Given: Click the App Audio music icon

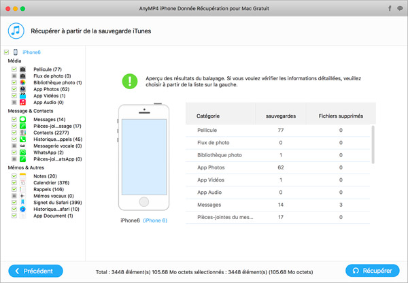Looking at the screenshot, I should tap(22, 102).
